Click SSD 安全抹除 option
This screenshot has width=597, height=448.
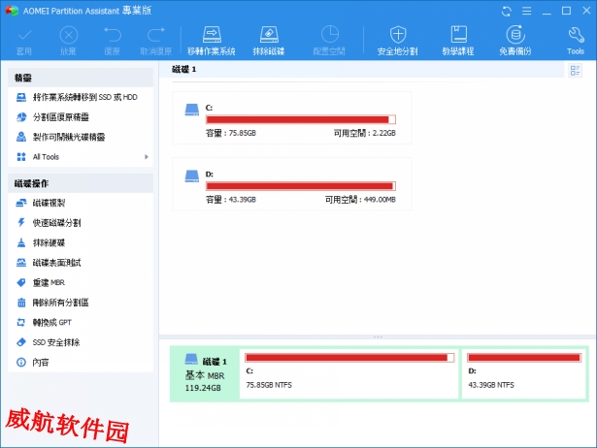(55, 342)
